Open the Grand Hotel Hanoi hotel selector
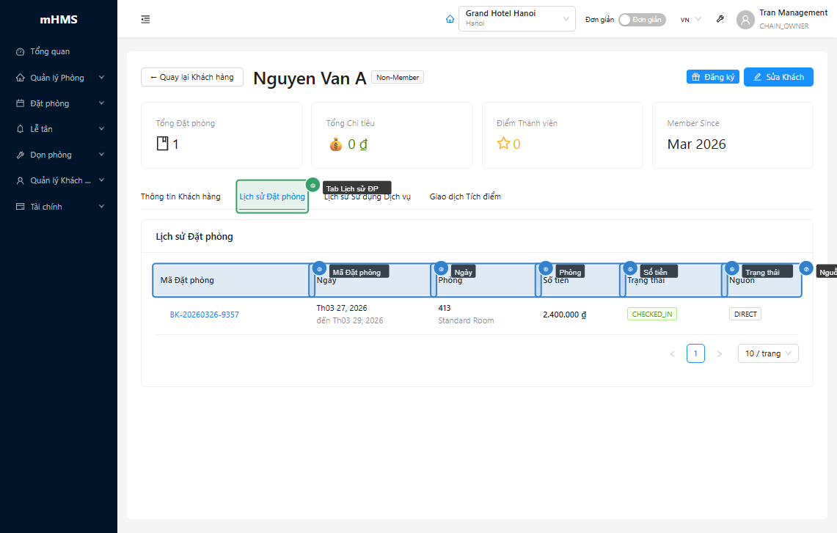The height and width of the screenshot is (533, 837). coord(516,18)
